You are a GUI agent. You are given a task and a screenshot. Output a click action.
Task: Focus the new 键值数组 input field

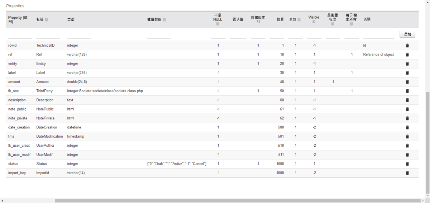(x=159, y=35)
